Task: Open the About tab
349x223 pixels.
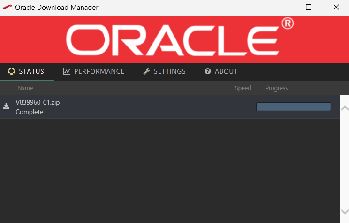Action: coord(221,71)
